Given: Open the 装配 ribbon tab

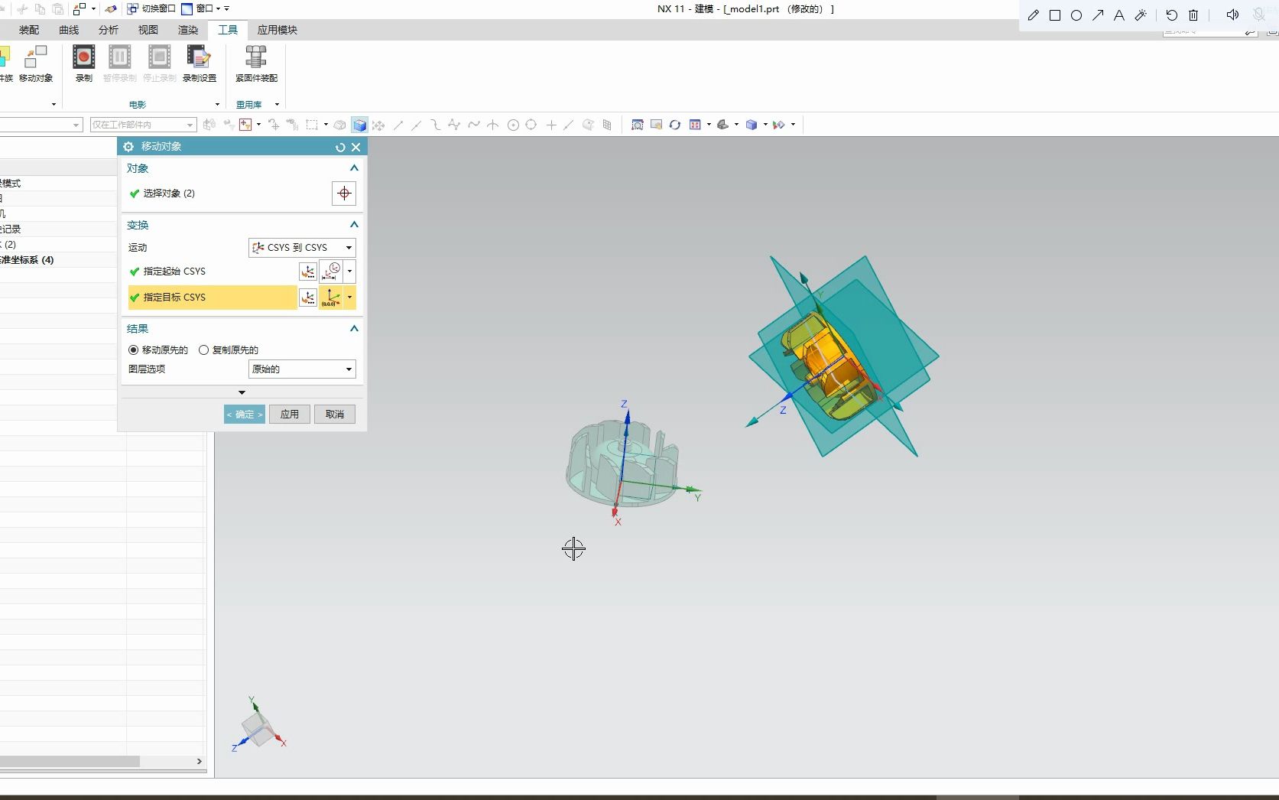Looking at the screenshot, I should [29, 30].
